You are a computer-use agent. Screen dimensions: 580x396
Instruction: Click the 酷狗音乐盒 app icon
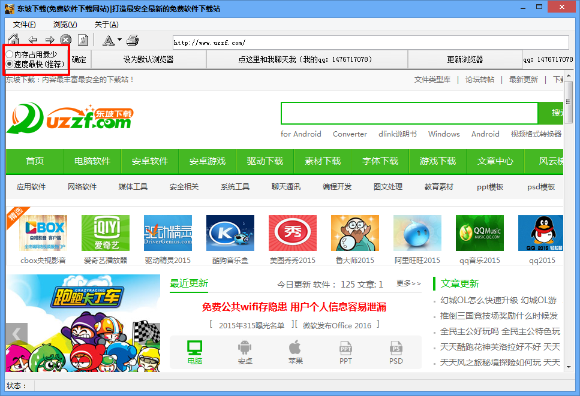tap(230, 233)
